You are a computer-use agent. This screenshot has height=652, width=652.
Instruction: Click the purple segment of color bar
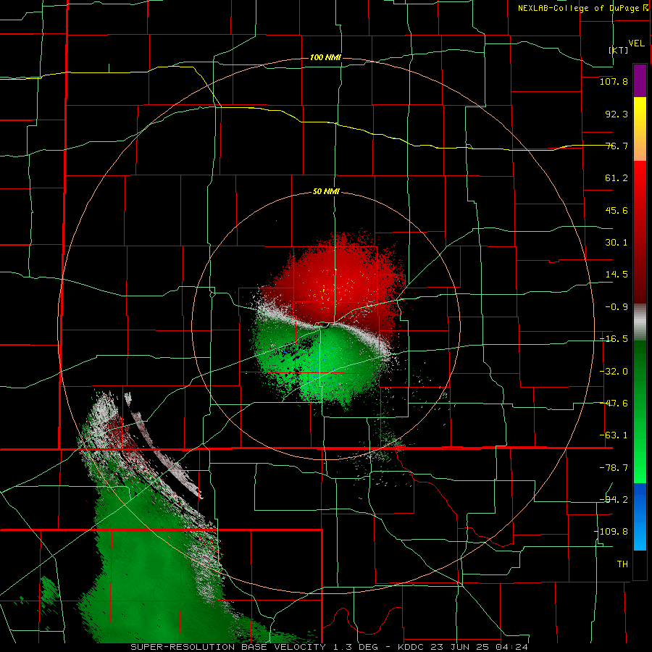coord(640,81)
